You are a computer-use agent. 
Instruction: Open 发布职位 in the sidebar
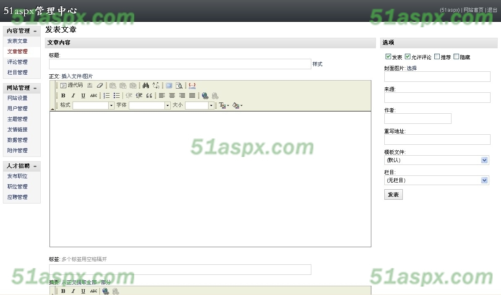click(x=17, y=176)
